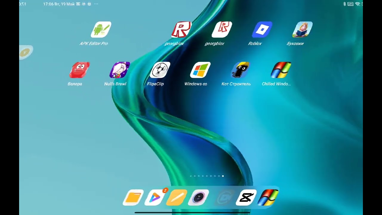Open video player app with badge 2
382x215 pixels.
tap(155, 197)
